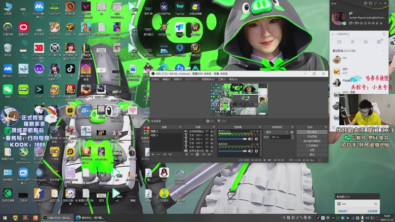
Task: Click the 停止推流 button in OBS controls
Action: (312, 132)
